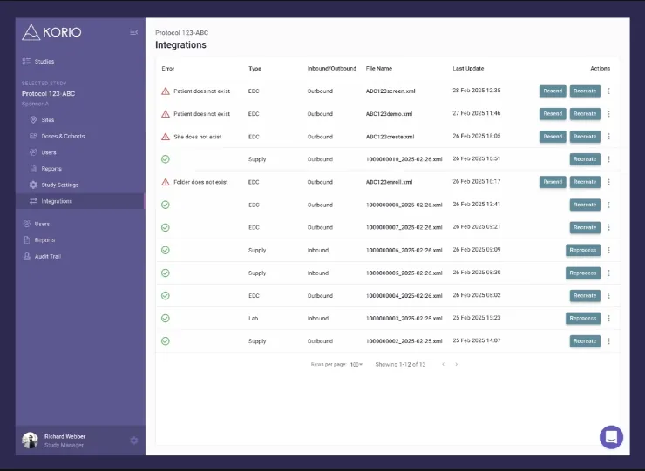This screenshot has width=645, height=471.
Task: Recreate 1000000002_2025-02-25.xml
Action: click(585, 340)
